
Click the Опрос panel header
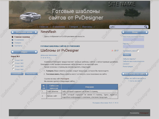point(24,52)
